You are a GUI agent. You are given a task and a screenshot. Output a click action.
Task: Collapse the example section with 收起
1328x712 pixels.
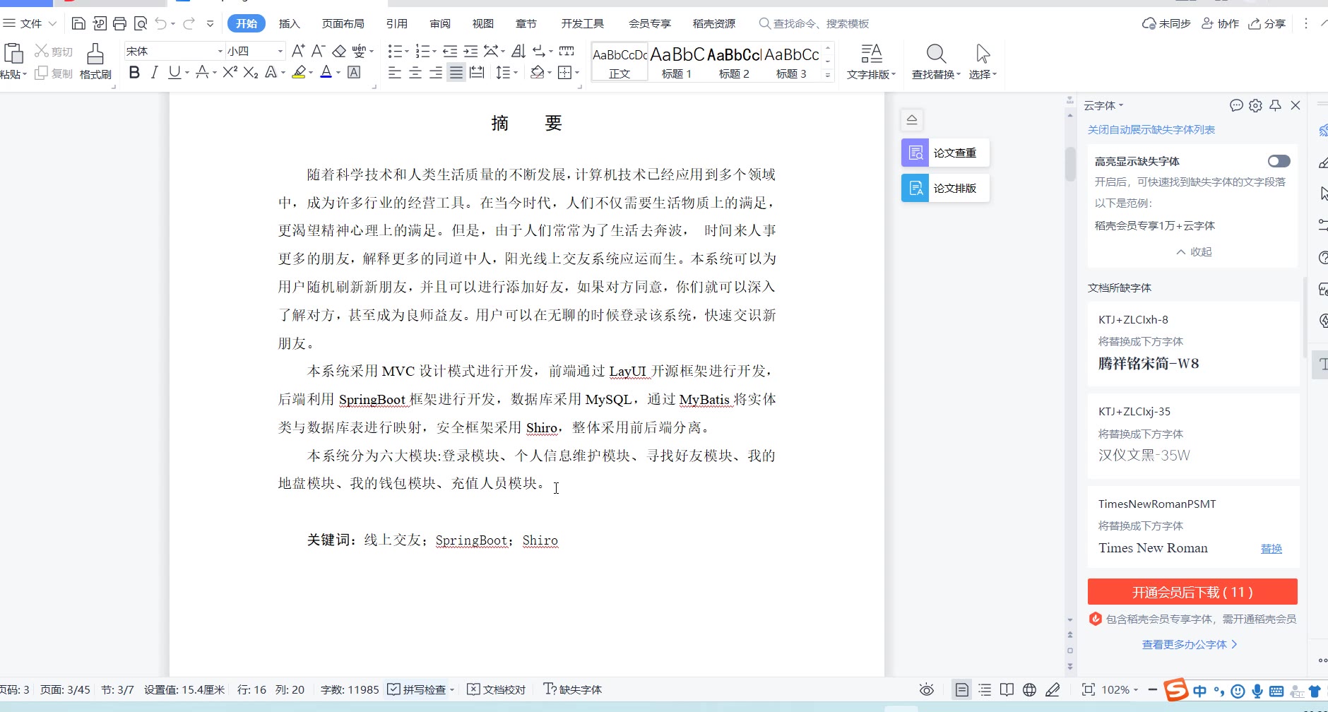[1194, 251]
